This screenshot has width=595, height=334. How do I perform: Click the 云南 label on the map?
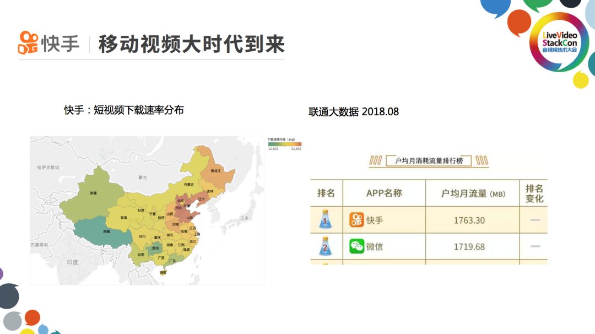141,254
